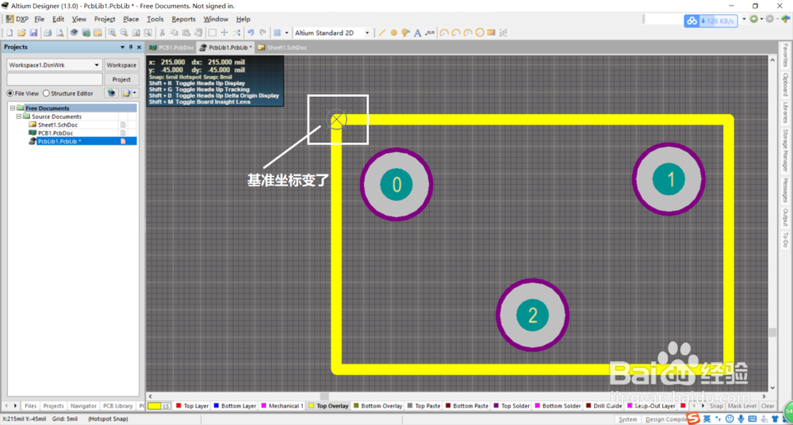Select the Top Solder layer tab

511,406
